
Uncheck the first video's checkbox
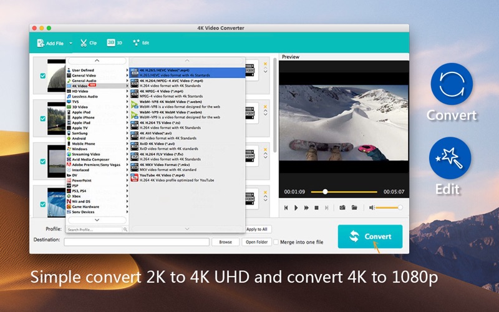(42, 76)
